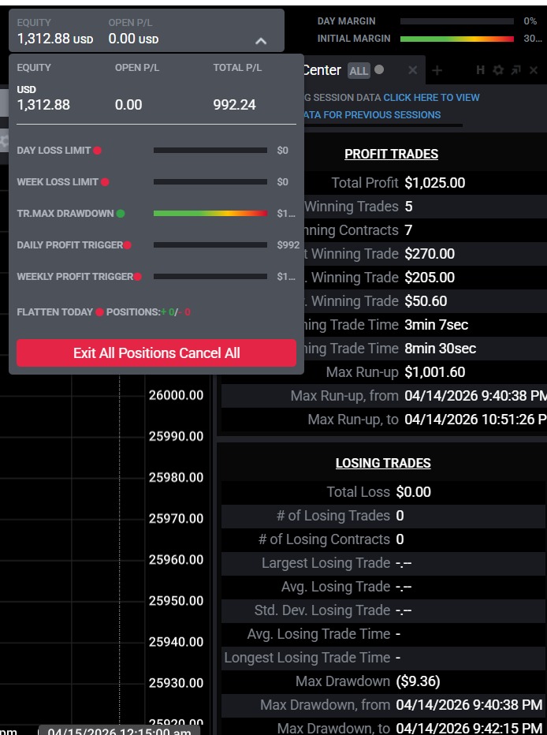Viewport: 547px width, 735px height.
Task: Click the Tr.Max Drawdown gradient bar
Action: (210, 214)
